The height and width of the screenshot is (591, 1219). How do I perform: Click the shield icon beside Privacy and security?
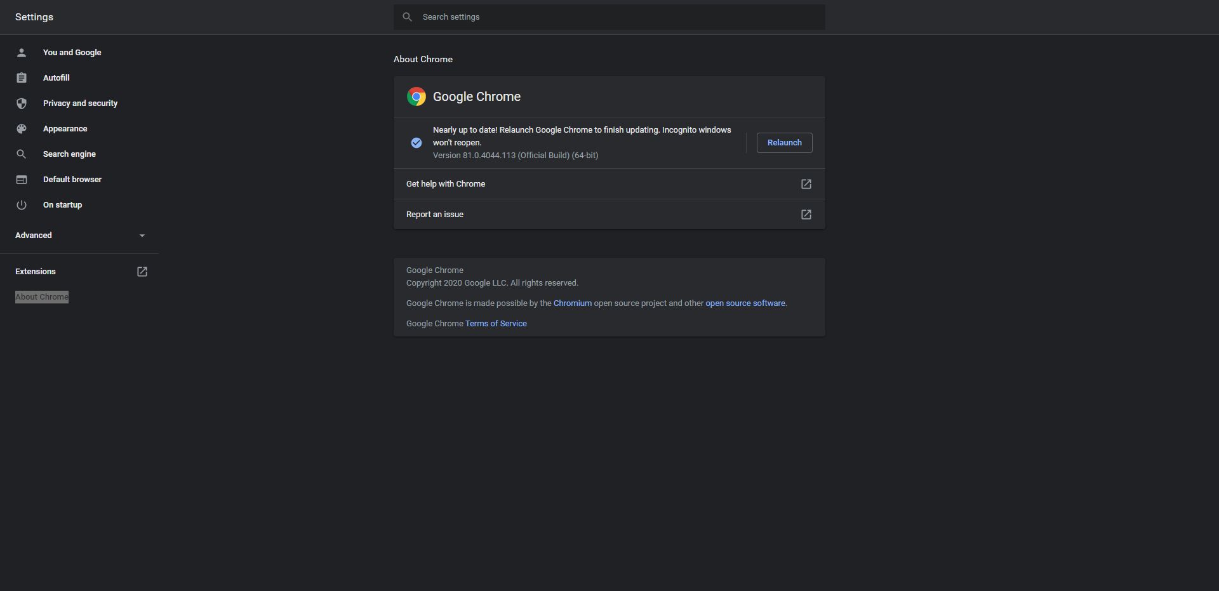(22, 103)
